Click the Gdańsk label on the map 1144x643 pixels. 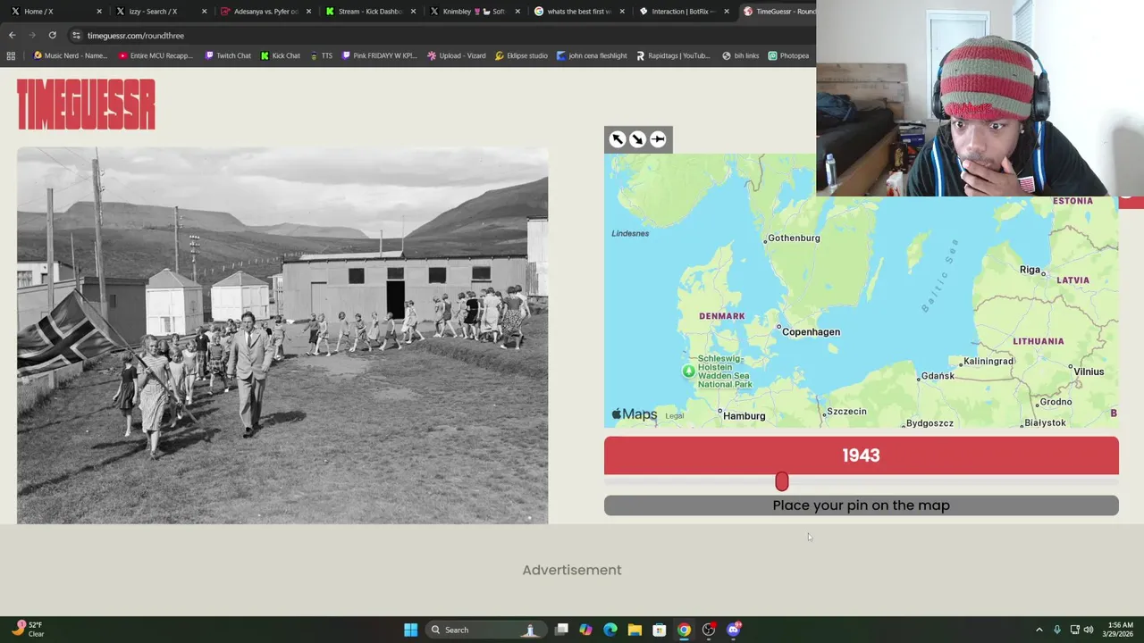938,376
